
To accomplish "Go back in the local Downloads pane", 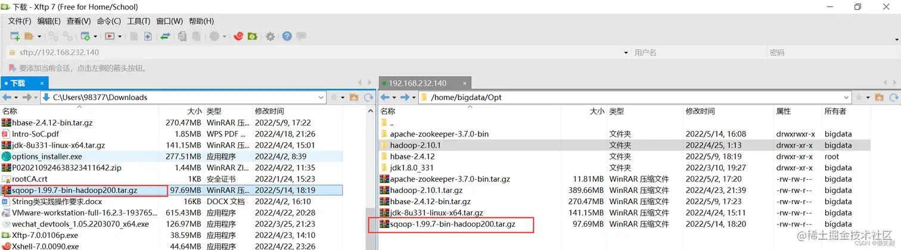I will pos(7,97).
